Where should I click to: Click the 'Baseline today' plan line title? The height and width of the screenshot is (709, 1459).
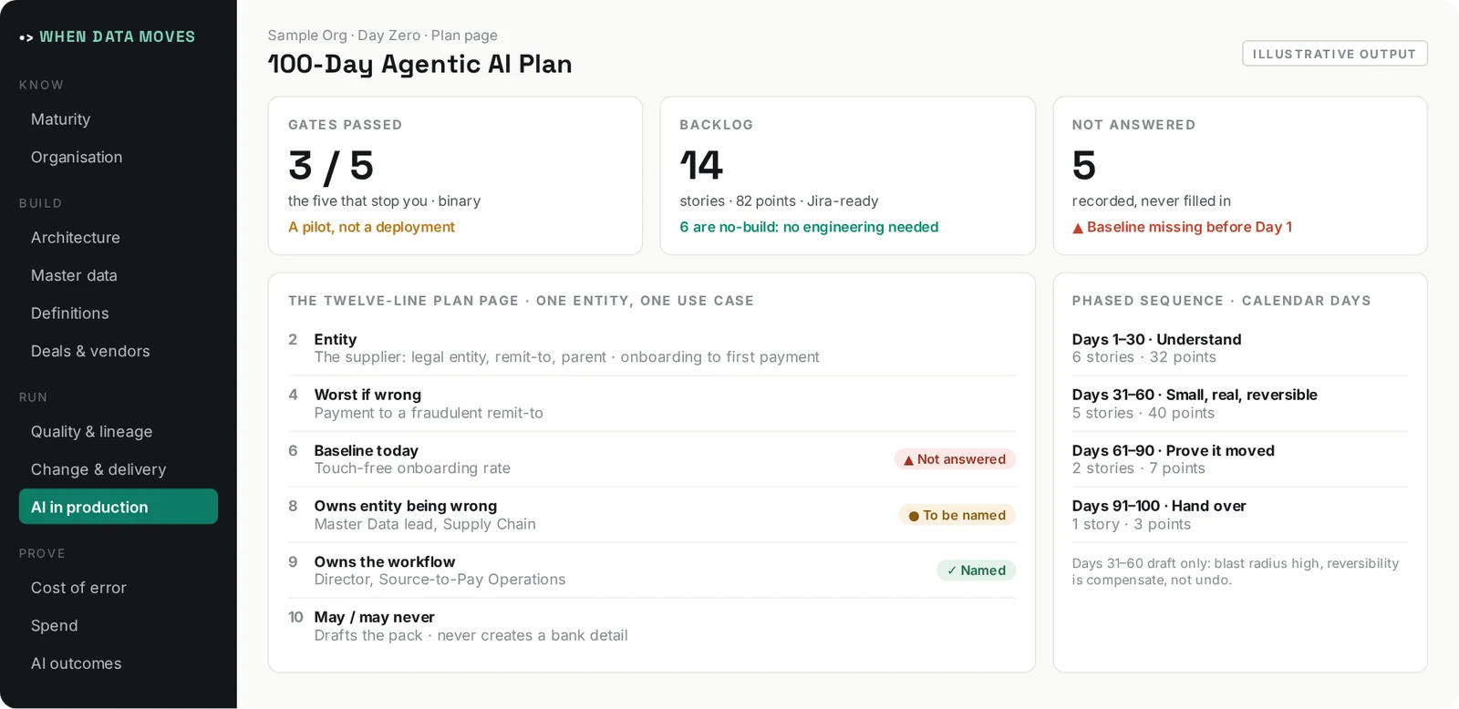tap(366, 450)
